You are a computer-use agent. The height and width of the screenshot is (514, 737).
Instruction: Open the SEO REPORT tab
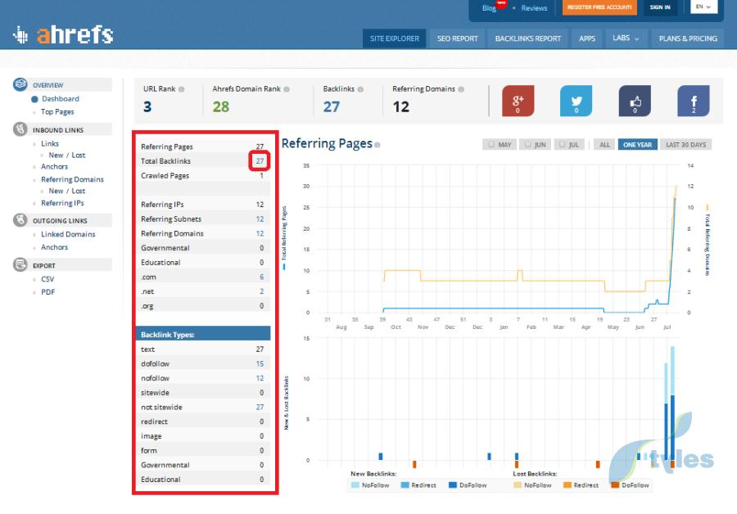(x=457, y=38)
